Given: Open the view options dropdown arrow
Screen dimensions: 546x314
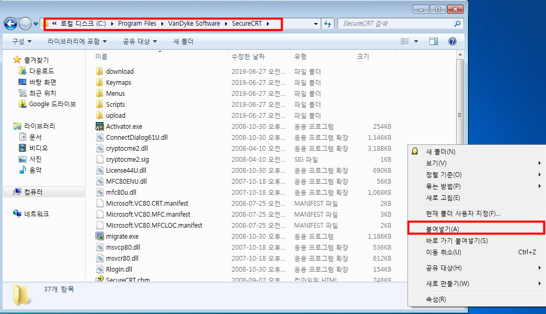Looking at the screenshot, I should coord(416,41).
